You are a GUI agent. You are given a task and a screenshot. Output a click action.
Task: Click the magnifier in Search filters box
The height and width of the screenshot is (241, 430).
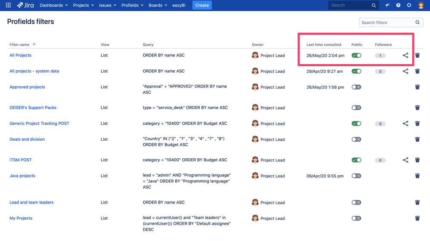418,22
